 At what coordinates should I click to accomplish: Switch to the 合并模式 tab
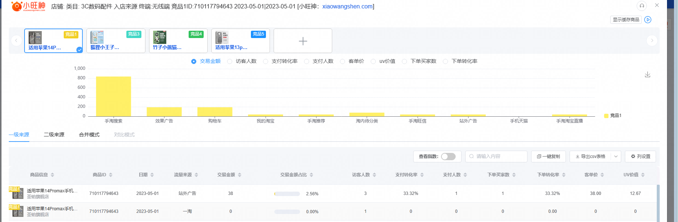(89, 135)
